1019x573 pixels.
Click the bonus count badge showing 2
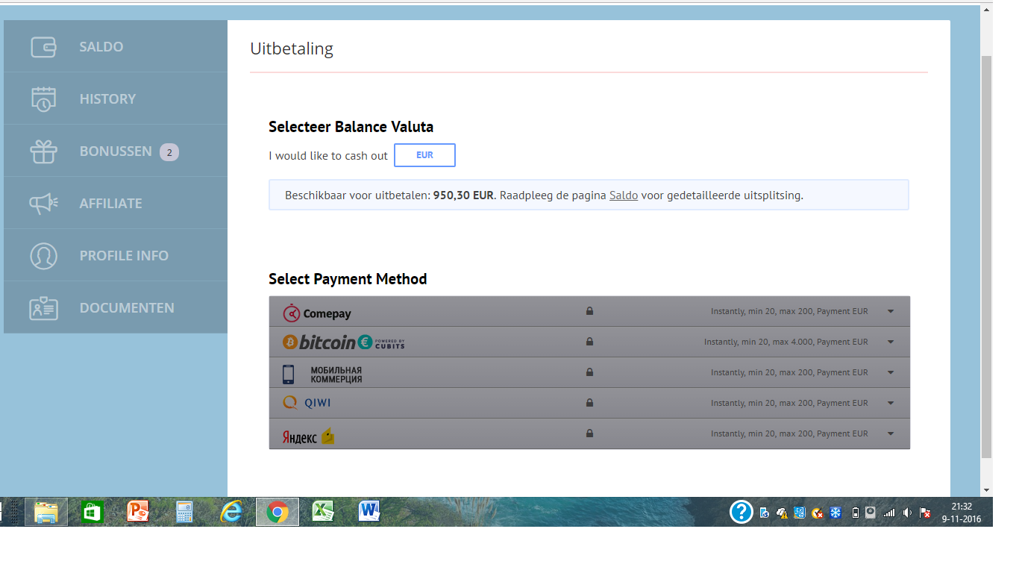(169, 152)
